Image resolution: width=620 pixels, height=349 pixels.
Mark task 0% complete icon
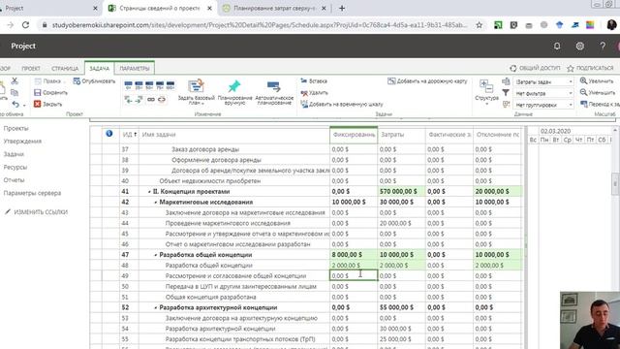coord(128,85)
